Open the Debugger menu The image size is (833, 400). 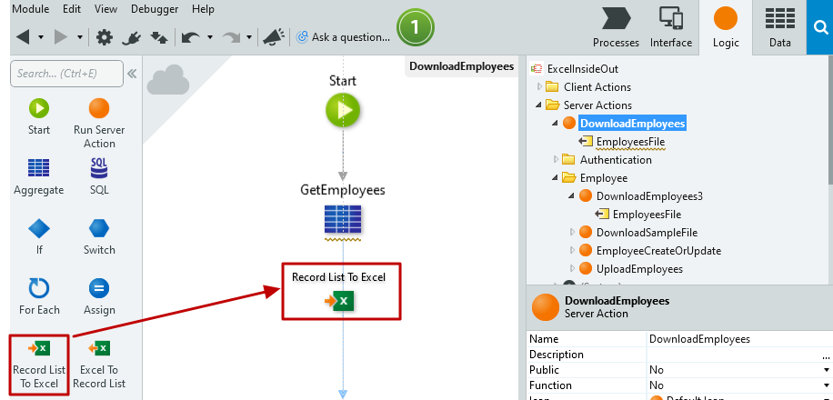[155, 9]
